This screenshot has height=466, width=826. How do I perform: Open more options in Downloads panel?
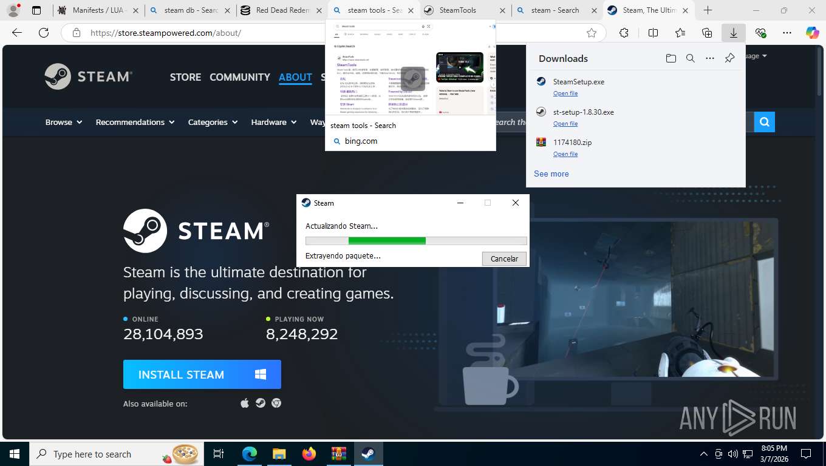[x=710, y=58]
